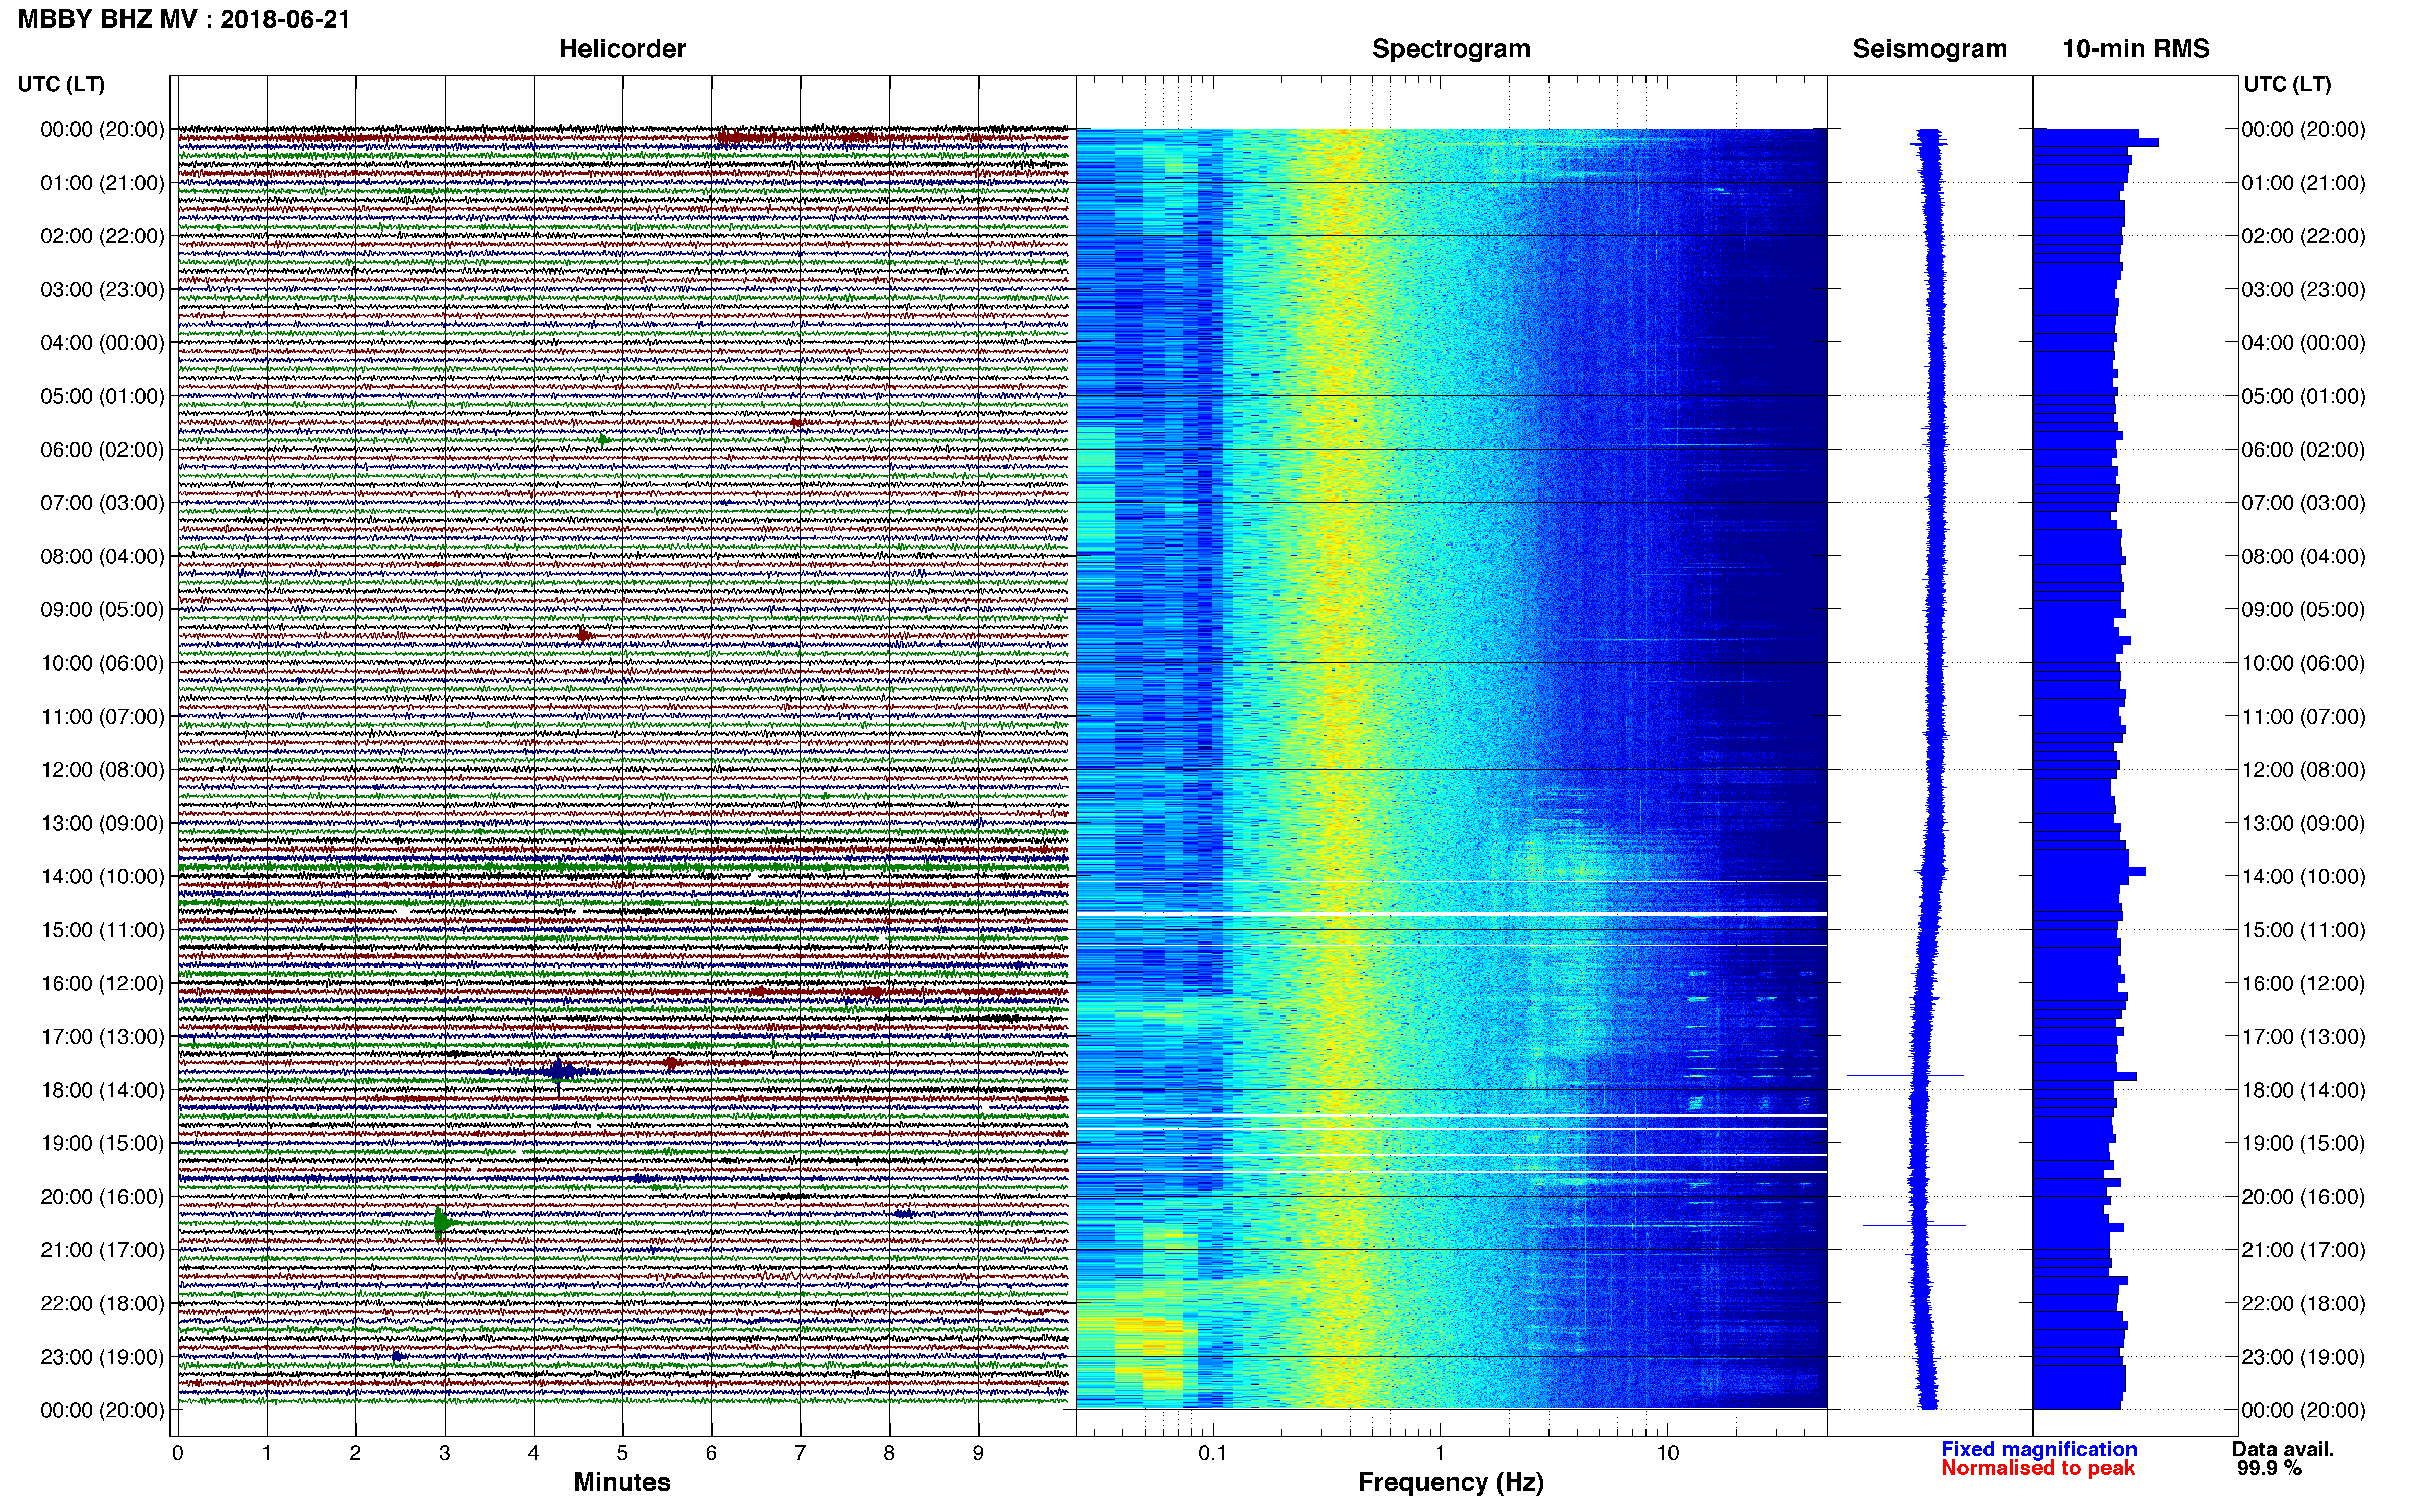Click the 'Normalised to peak' legend text

[x=2038, y=1468]
